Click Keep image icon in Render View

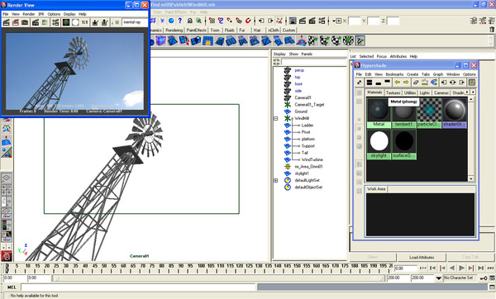(95, 22)
